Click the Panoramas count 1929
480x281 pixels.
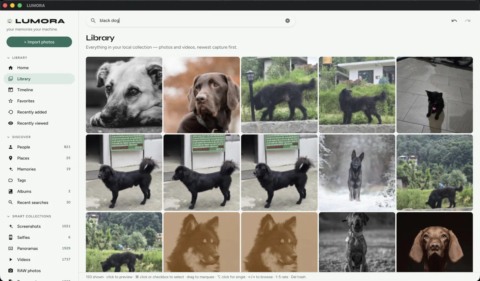point(66,248)
